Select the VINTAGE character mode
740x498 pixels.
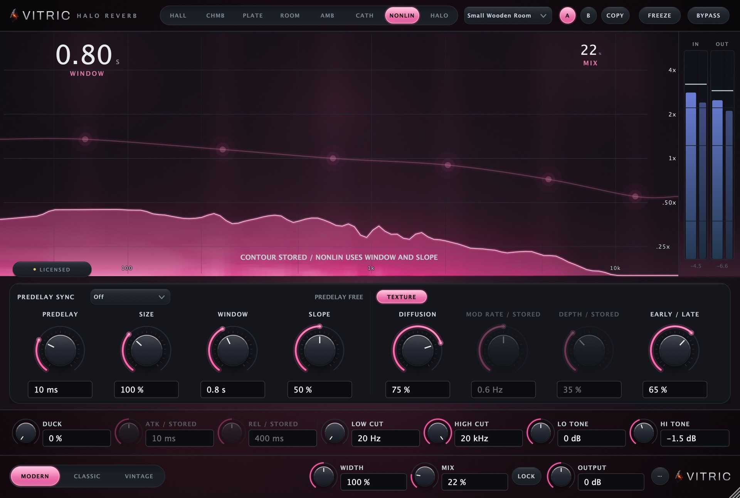[139, 476]
